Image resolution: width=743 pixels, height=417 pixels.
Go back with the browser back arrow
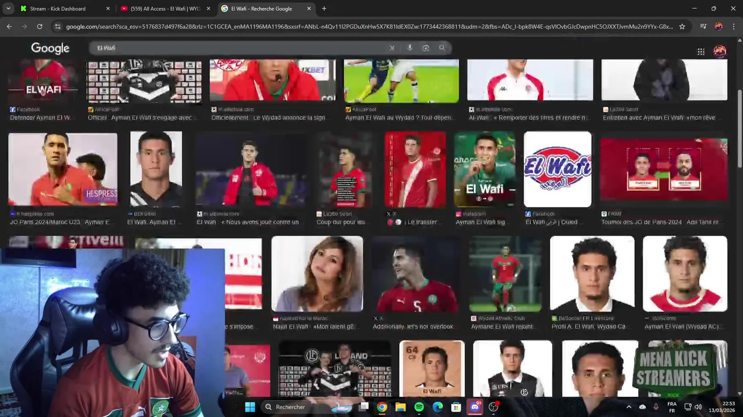[x=9, y=27]
